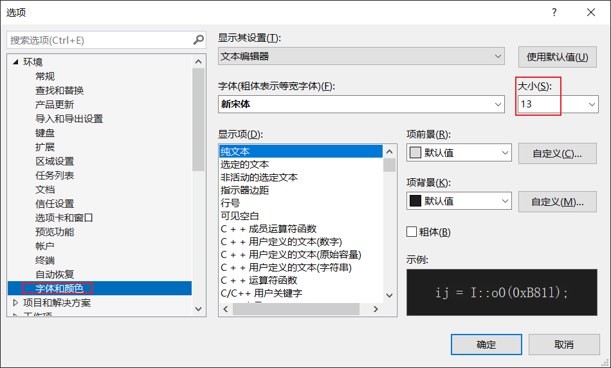
Task: Open 终端 settings
Action: [x=45, y=260]
